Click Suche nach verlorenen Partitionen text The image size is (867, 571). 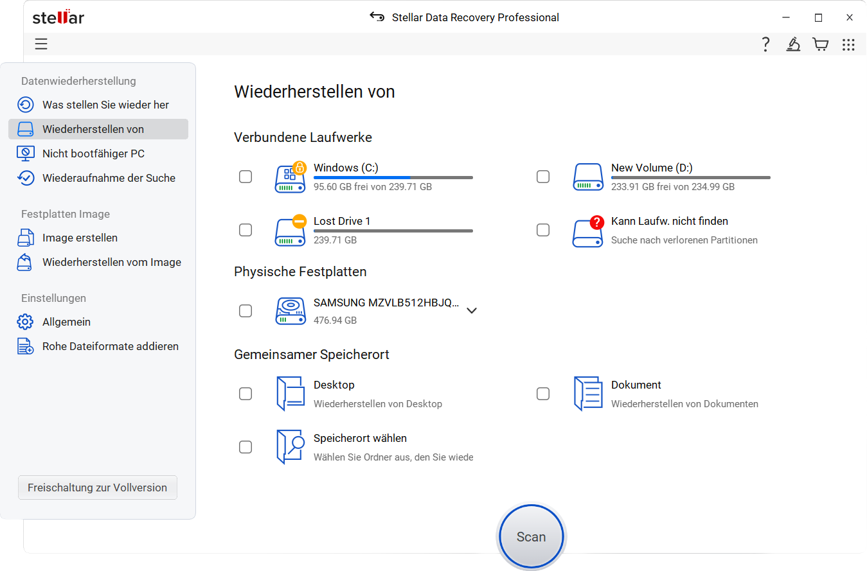(684, 240)
